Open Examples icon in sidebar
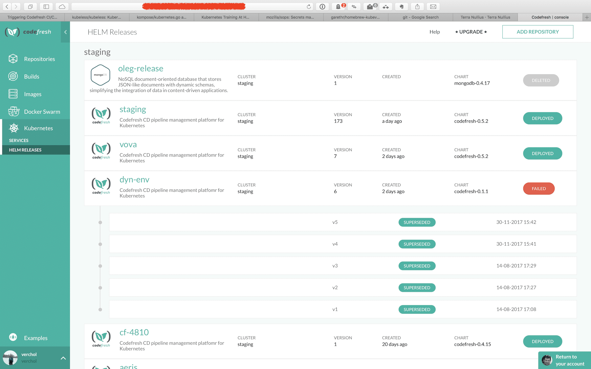 (13, 337)
